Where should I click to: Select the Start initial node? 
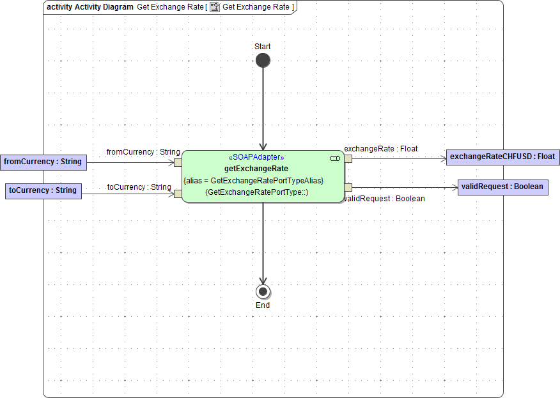click(263, 60)
